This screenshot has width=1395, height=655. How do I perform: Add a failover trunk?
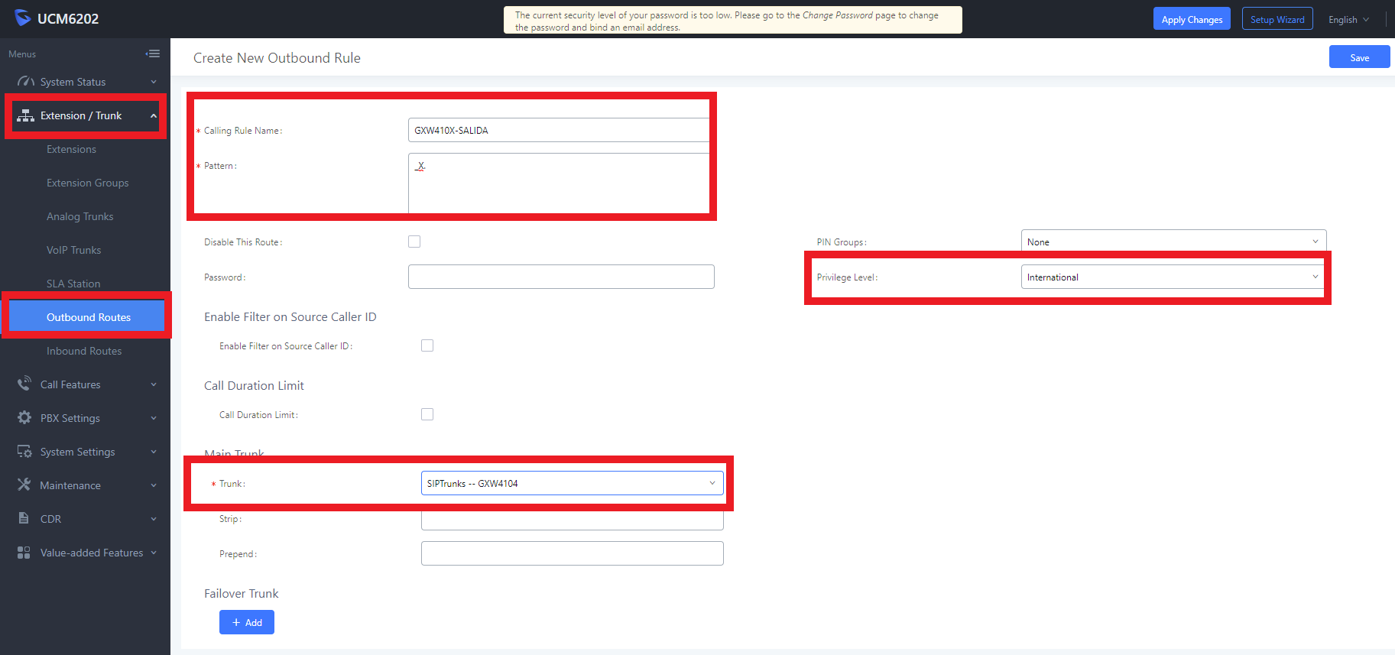coord(247,622)
